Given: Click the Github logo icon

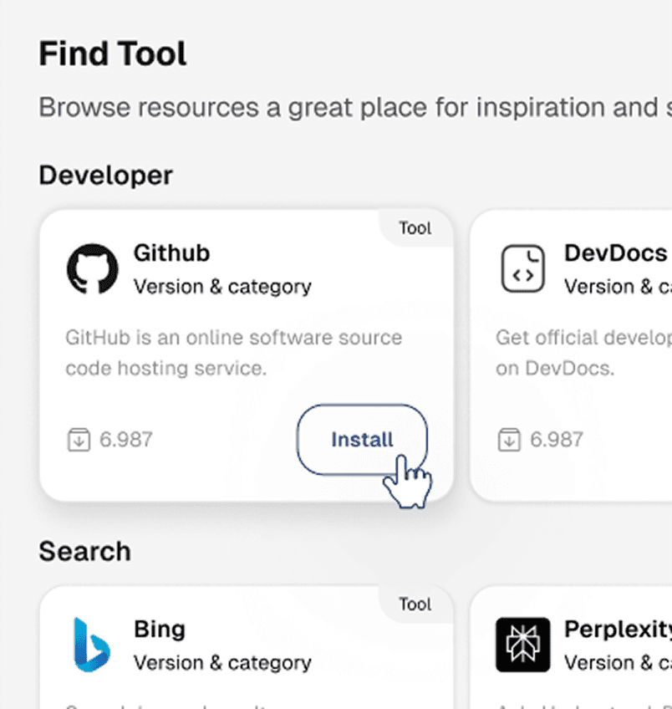Looking at the screenshot, I should [x=93, y=268].
